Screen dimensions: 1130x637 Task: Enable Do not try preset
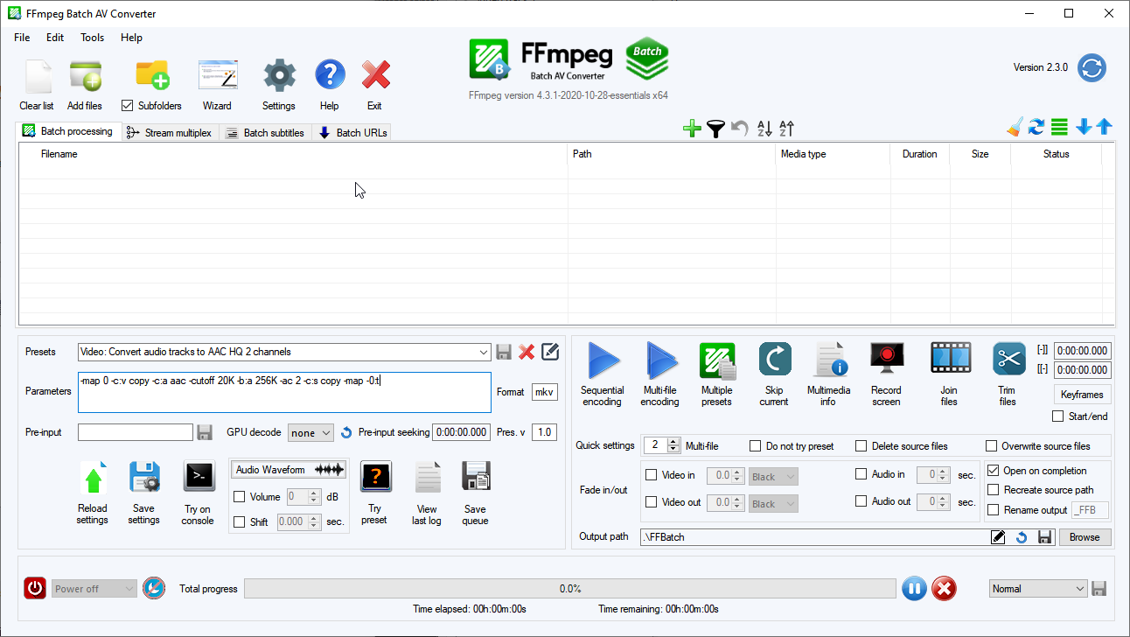point(756,446)
